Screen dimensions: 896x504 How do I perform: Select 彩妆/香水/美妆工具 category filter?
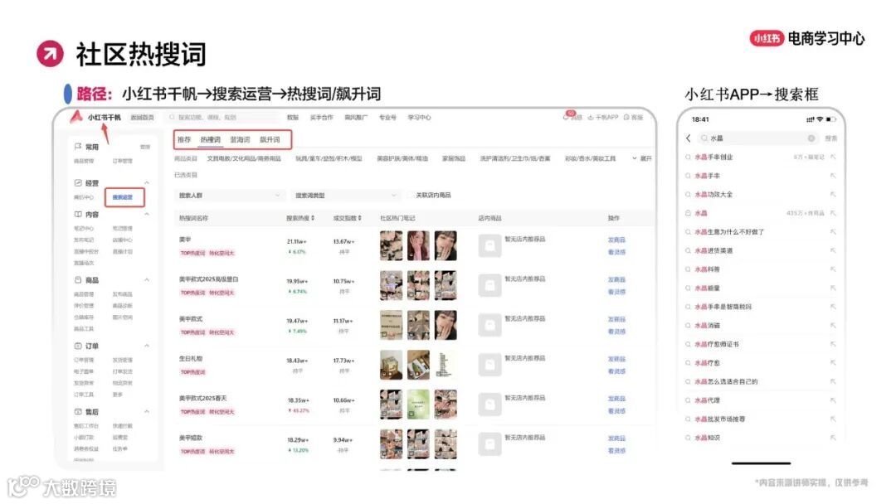coord(591,158)
